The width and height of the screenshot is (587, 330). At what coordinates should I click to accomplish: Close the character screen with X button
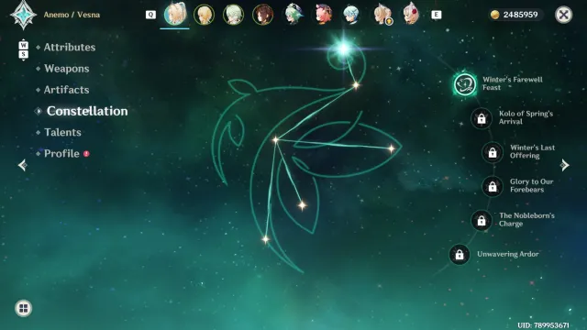[x=563, y=15]
